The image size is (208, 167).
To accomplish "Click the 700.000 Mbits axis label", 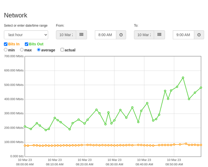I will [14, 56].
